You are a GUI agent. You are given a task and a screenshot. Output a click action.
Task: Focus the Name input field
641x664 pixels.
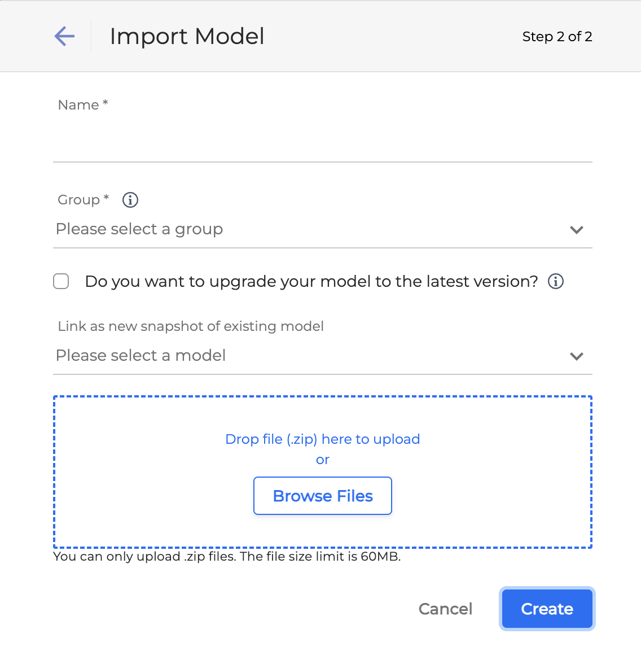tap(323, 141)
